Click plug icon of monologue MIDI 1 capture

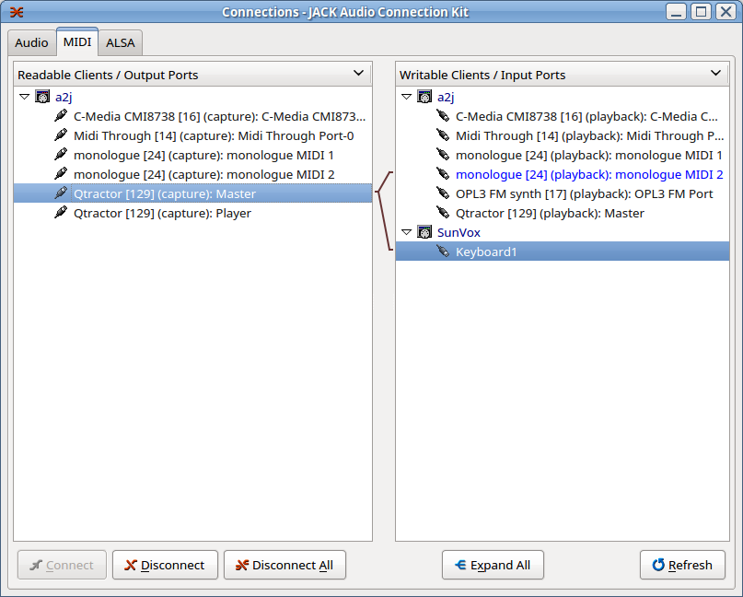coord(61,155)
